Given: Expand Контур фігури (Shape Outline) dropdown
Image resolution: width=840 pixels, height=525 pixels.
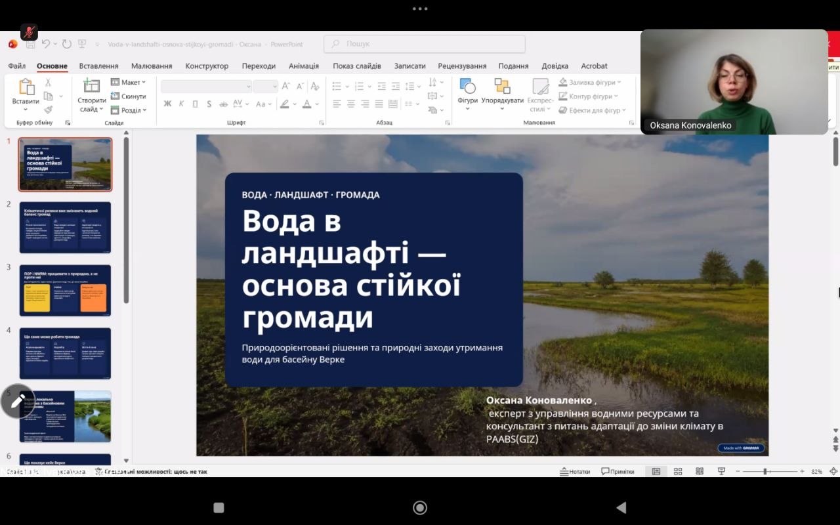Looking at the screenshot, I should click(589, 96).
